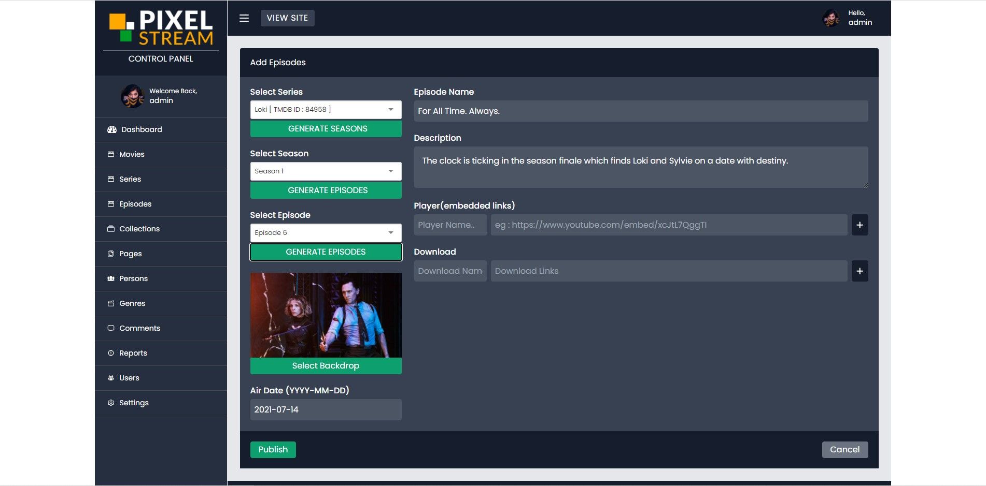Screen dimensions: 986x486
Task: Cancel adding the episode
Action: coord(845,450)
